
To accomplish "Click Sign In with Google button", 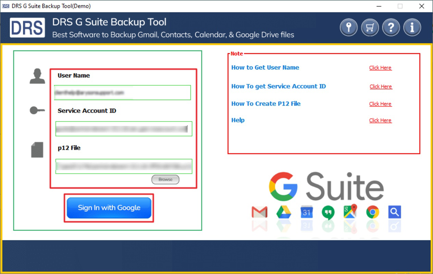I will pyautogui.click(x=109, y=208).
